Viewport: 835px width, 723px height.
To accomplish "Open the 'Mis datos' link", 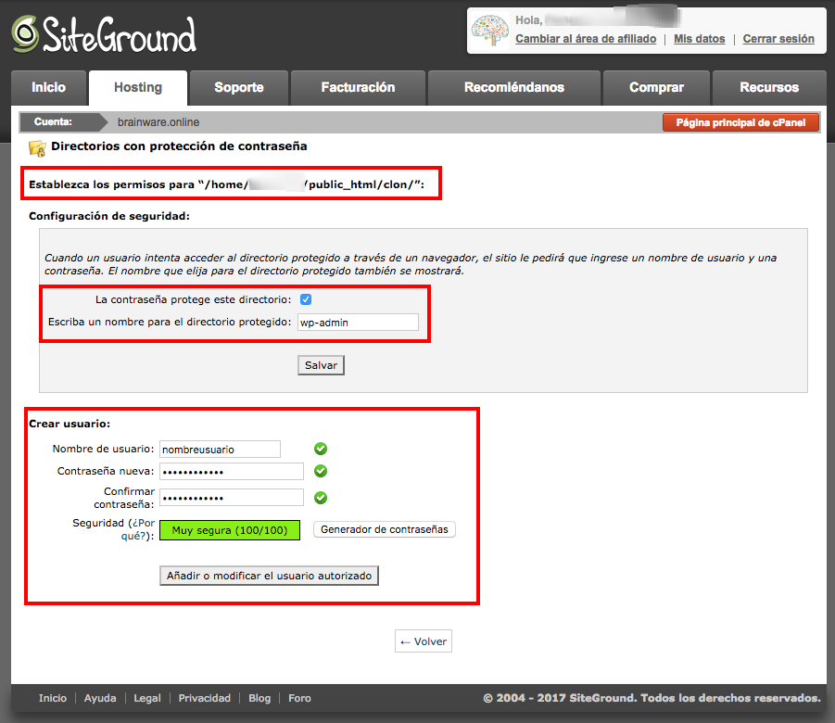I will (699, 39).
